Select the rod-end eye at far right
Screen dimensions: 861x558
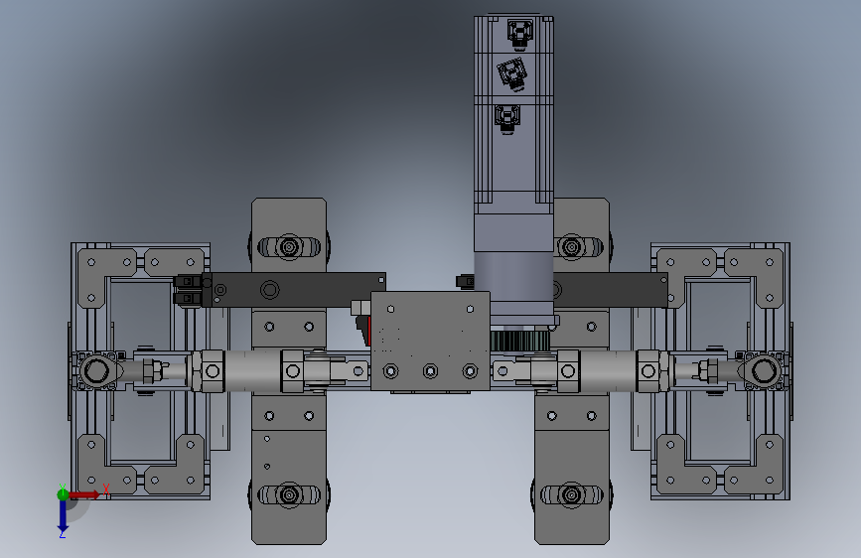pyautogui.click(x=764, y=370)
